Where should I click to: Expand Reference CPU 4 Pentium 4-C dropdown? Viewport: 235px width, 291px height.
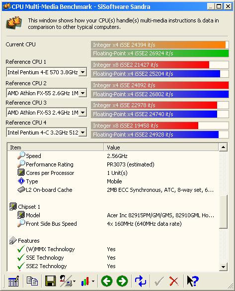tap(82, 133)
